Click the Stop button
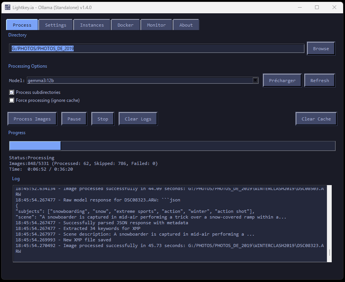 103,119
